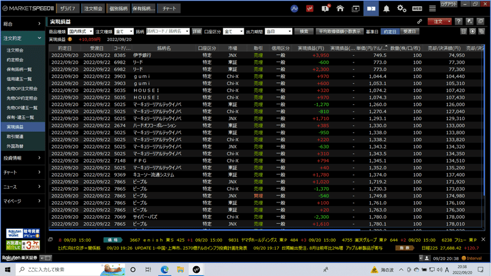Open the settings gears icon
Screen dimensions: 491x276
pos(401,9)
